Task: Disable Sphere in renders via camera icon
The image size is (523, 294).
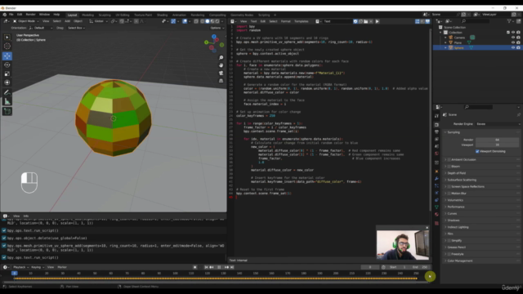Action: tap(518, 47)
